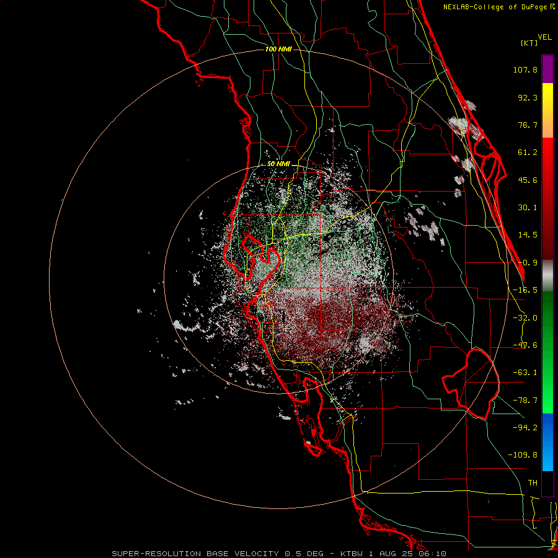The width and height of the screenshot is (558, 558).
Task: Click the 14.5 value on velocity scale
Action: pyautogui.click(x=528, y=235)
